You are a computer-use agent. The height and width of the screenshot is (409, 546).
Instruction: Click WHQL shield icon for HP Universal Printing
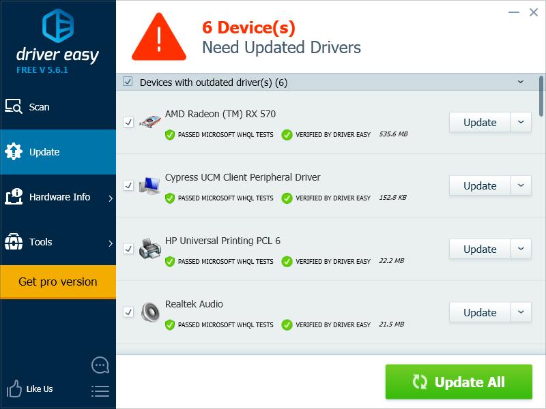click(x=169, y=261)
